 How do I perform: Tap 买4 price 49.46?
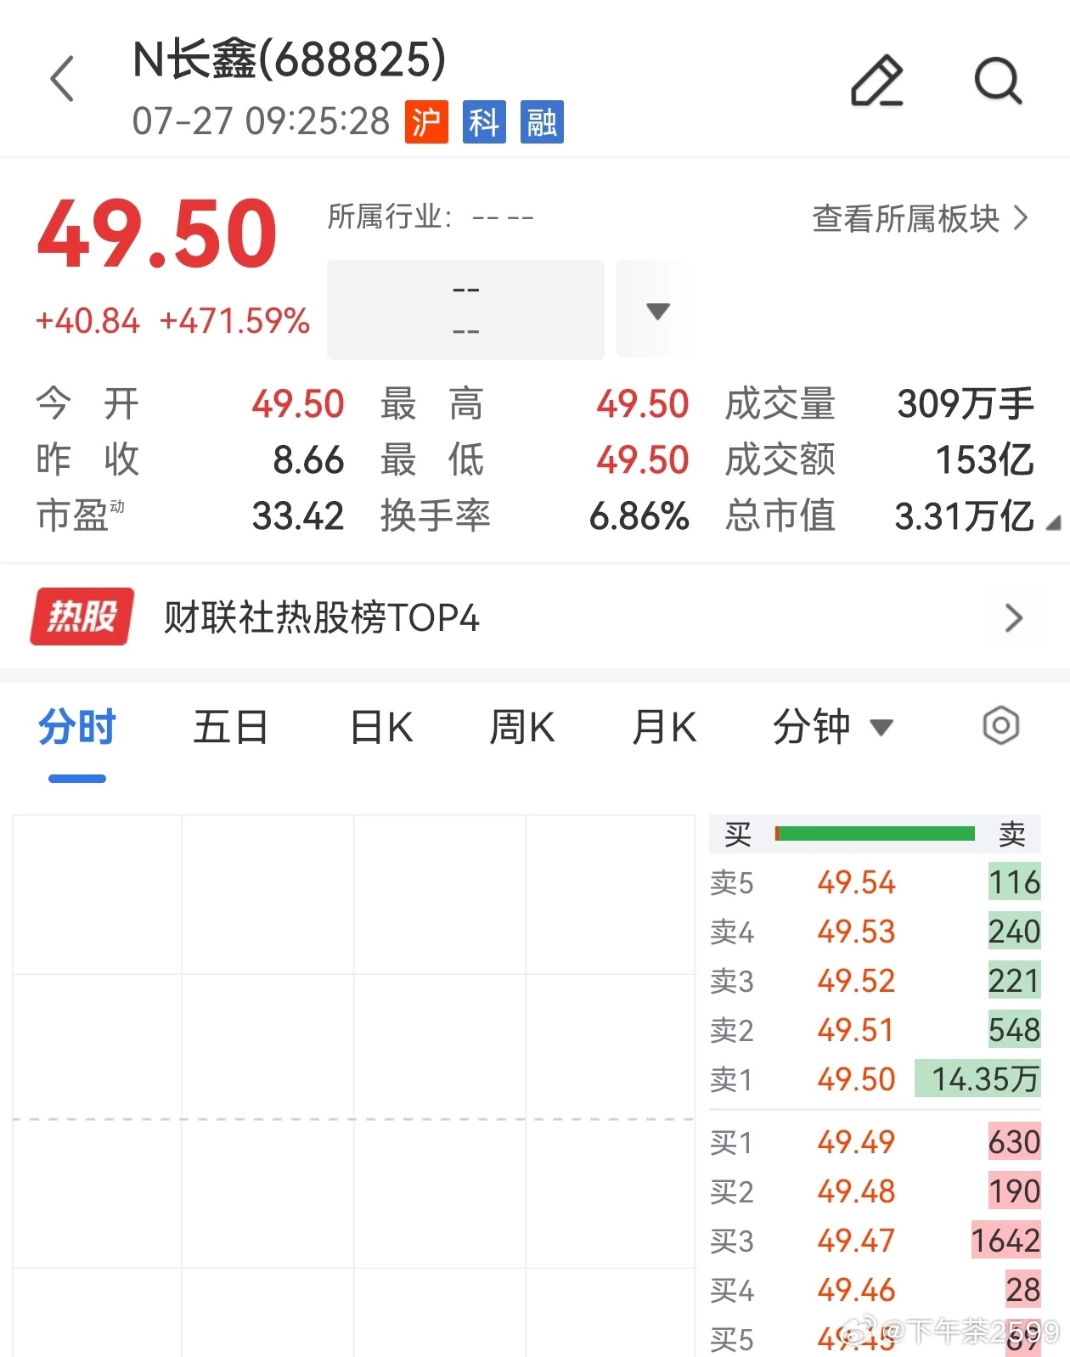click(x=856, y=1290)
